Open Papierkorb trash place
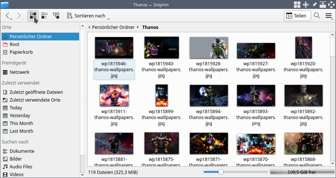This screenshot has width=336, height=178. point(40,52)
